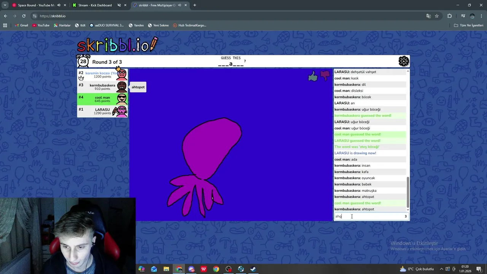
Task: Open Steam from the taskbar
Action: (x=253, y=269)
